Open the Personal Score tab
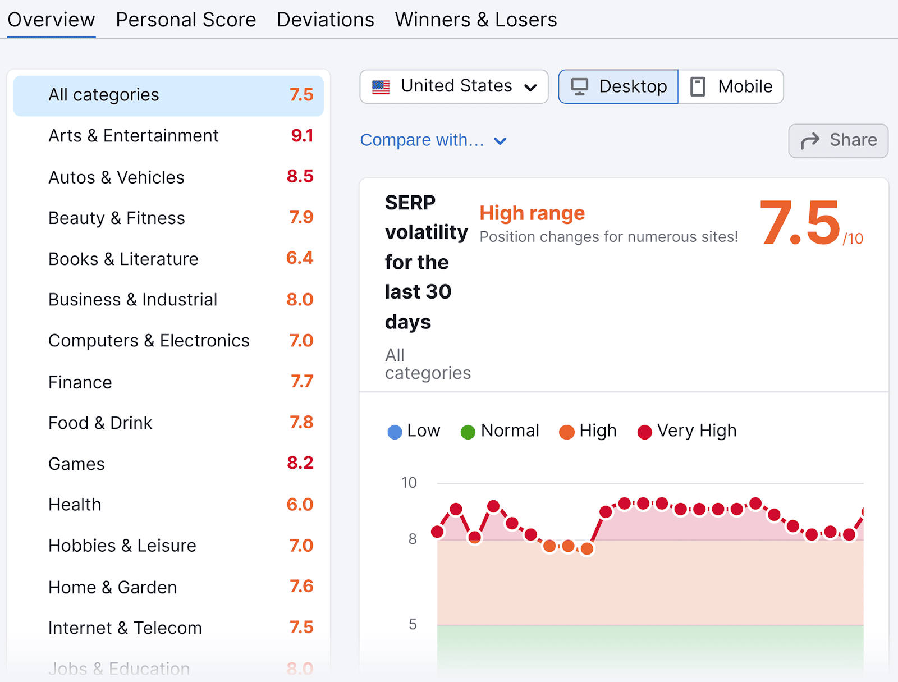 click(x=186, y=20)
